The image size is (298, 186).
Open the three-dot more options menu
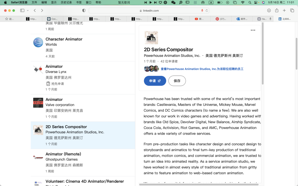[x=253, y=30]
